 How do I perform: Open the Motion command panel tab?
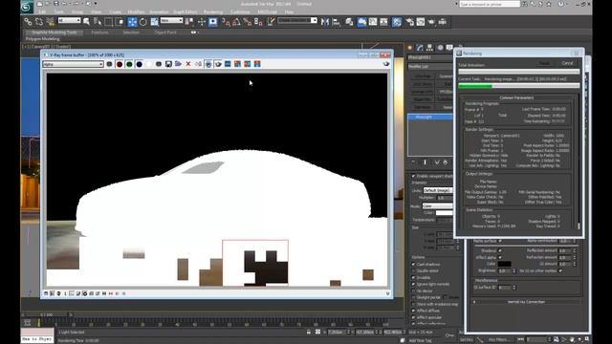click(440, 48)
